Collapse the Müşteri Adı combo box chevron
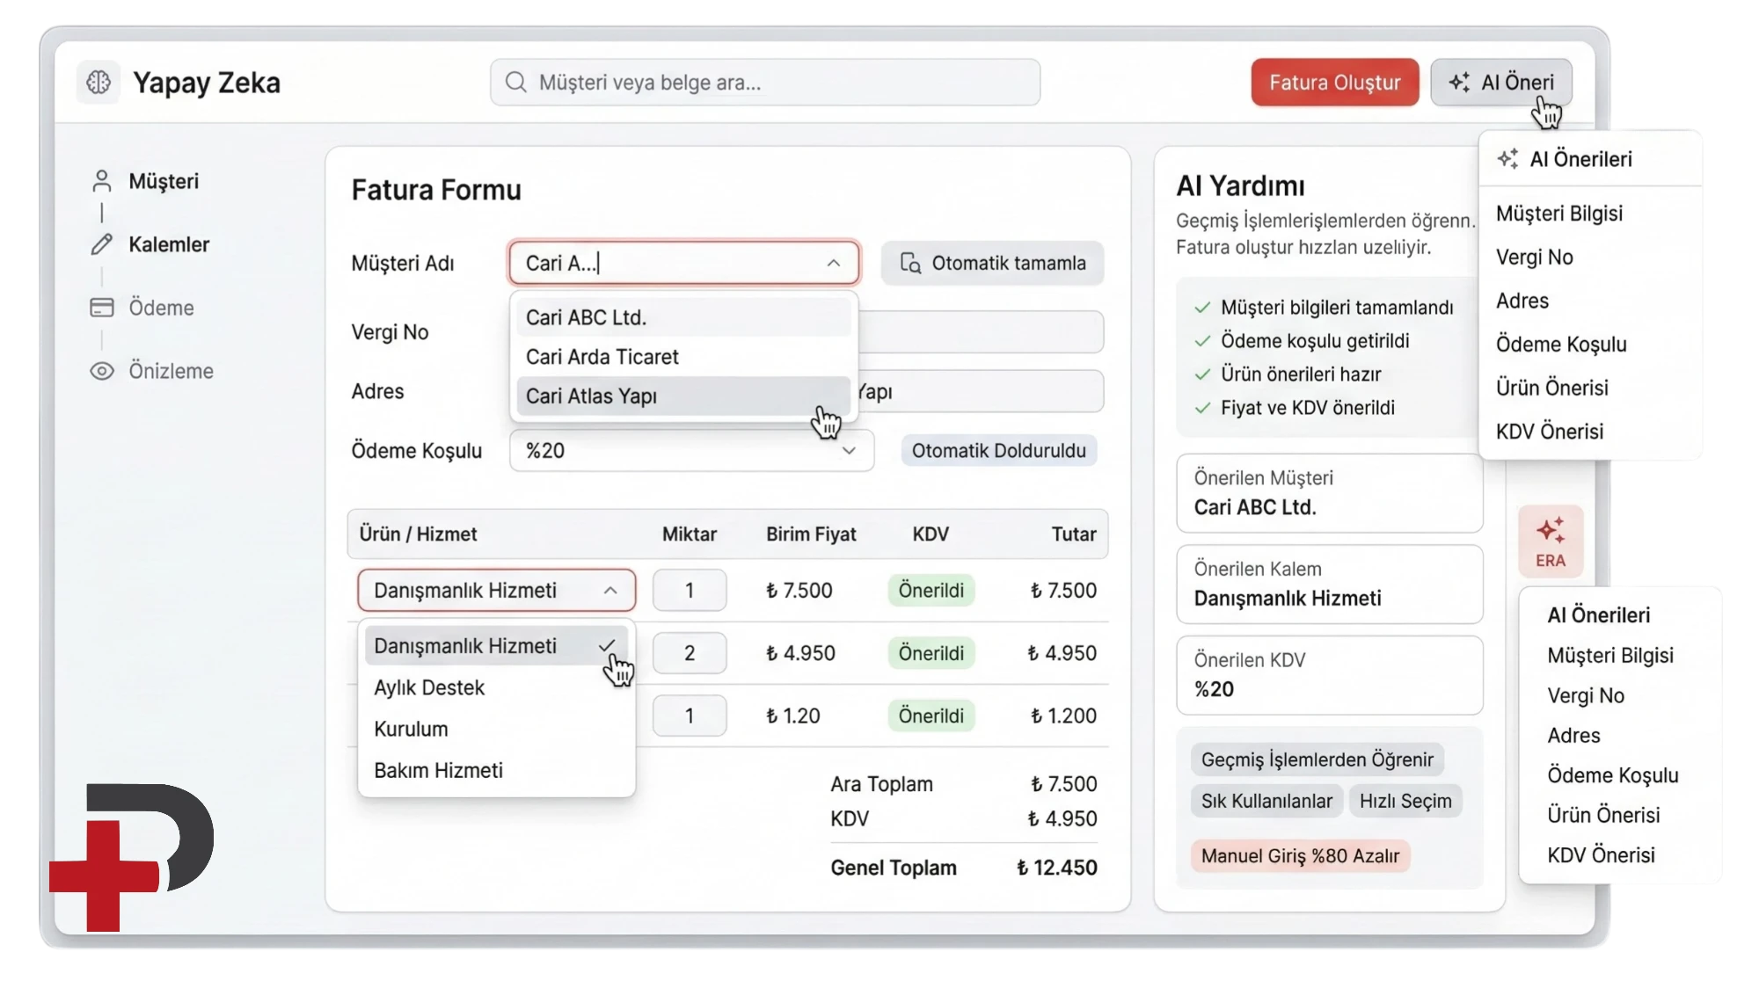Viewport: 1759px width, 981px height. 833,263
